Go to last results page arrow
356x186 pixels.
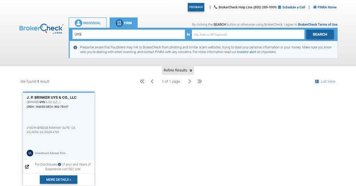tap(199, 81)
